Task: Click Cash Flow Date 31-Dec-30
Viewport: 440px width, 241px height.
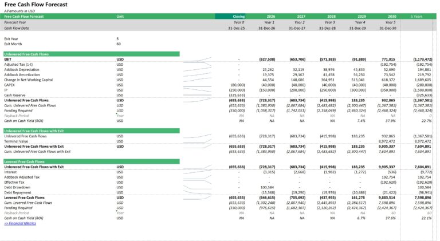Action: (388, 28)
